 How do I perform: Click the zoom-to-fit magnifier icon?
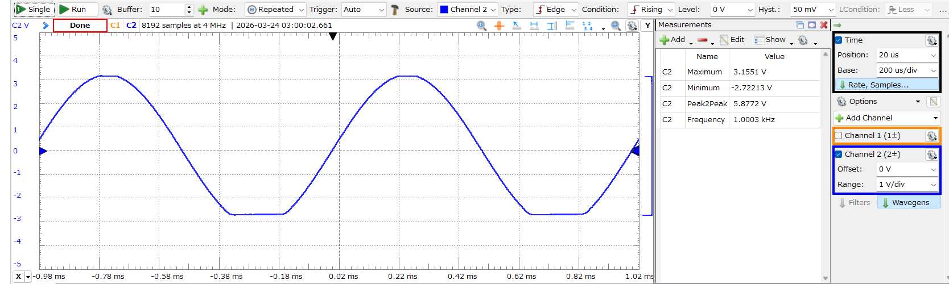pos(616,26)
